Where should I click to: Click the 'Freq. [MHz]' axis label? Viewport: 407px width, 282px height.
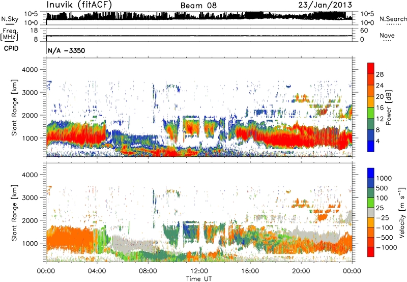[x=9, y=34]
